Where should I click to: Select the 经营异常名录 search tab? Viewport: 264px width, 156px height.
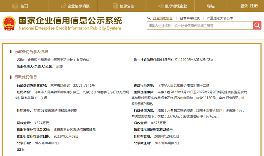pos(190,18)
